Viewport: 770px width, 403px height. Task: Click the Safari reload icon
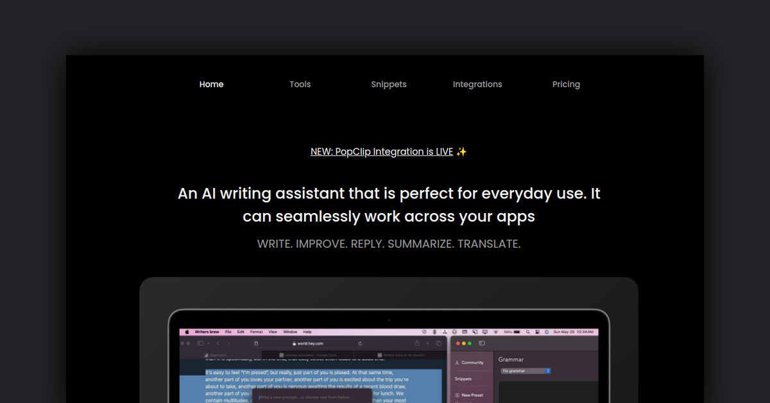[x=361, y=343]
